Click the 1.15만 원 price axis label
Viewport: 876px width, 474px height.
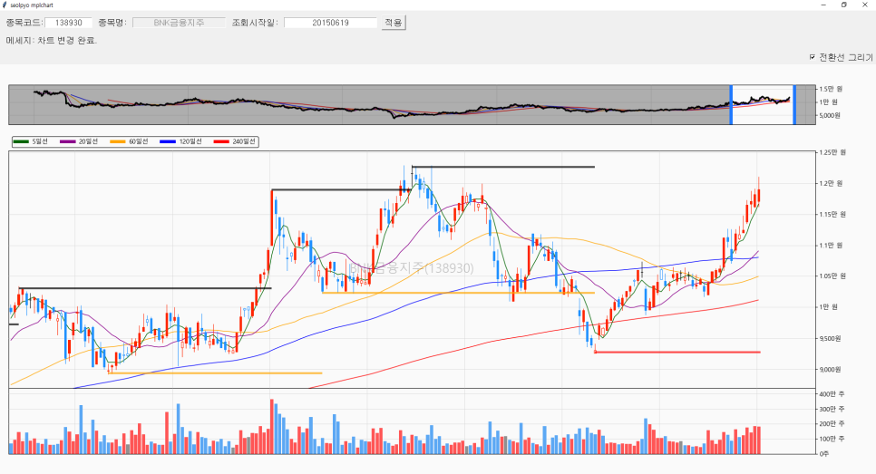pyautogui.click(x=832, y=215)
